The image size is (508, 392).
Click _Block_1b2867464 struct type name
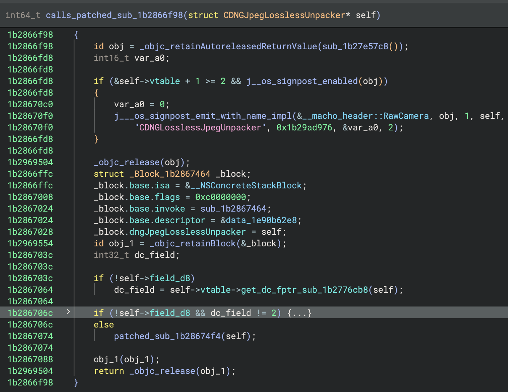pos(170,174)
